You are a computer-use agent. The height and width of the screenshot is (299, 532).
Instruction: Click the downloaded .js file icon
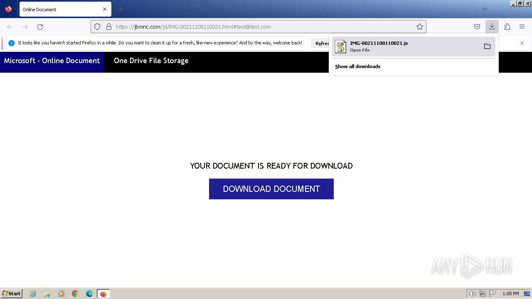click(x=341, y=47)
